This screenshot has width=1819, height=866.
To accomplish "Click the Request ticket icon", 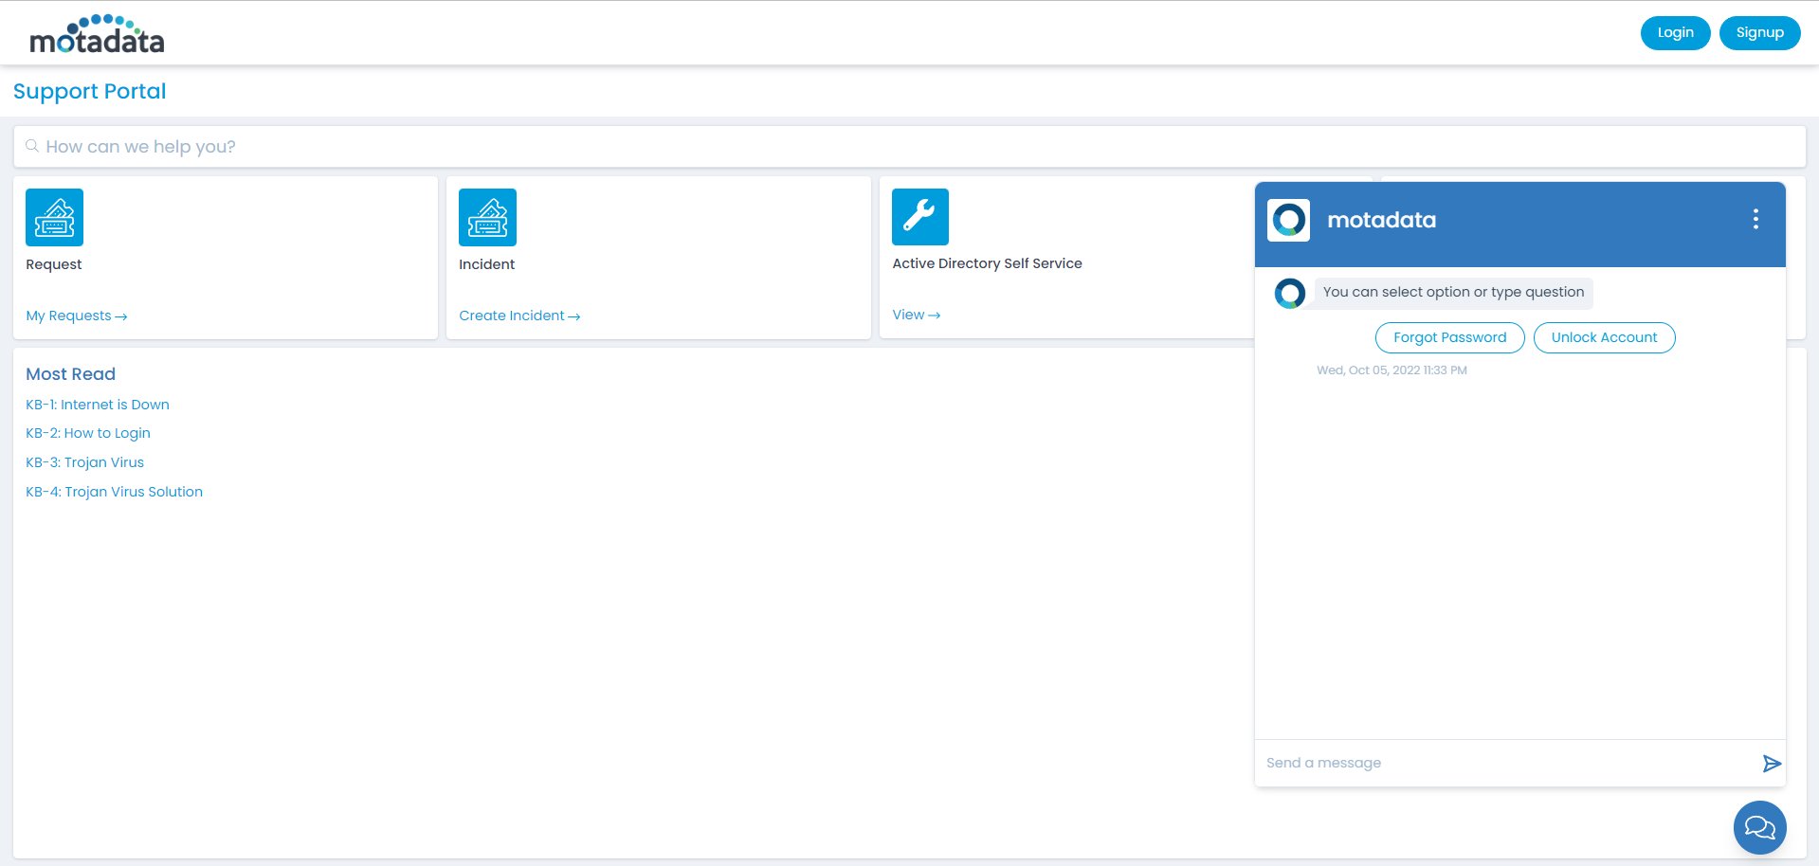I will point(54,217).
